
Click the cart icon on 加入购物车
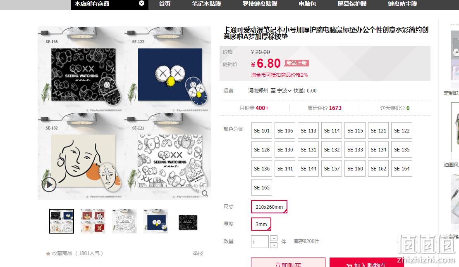349,265
